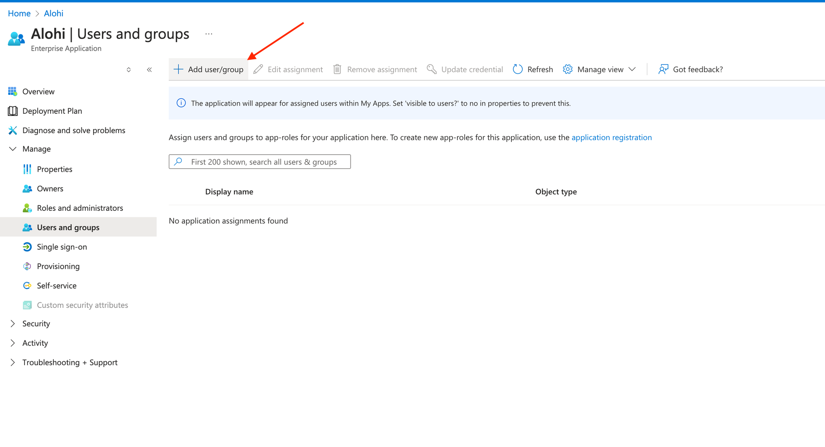Click the Refresh button label
The height and width of the screenshot is (447, 825).
click(x=540, y=69)
